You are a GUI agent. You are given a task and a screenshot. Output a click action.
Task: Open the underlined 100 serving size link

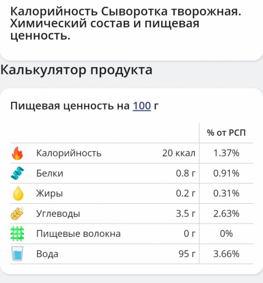coord(142,106)
